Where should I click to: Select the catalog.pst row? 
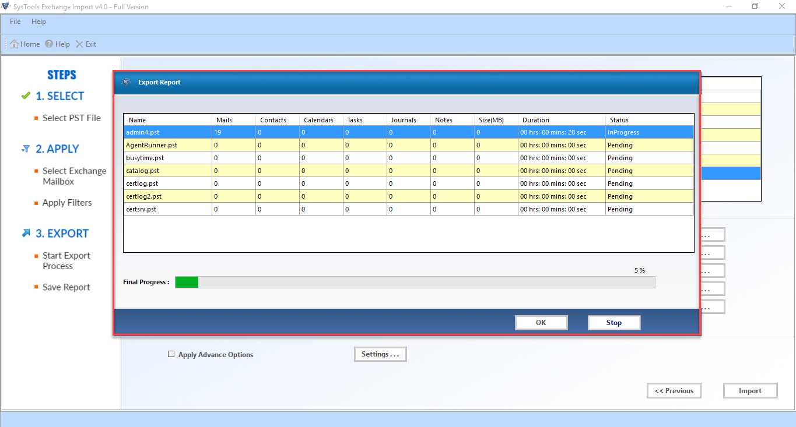(409, 171)
